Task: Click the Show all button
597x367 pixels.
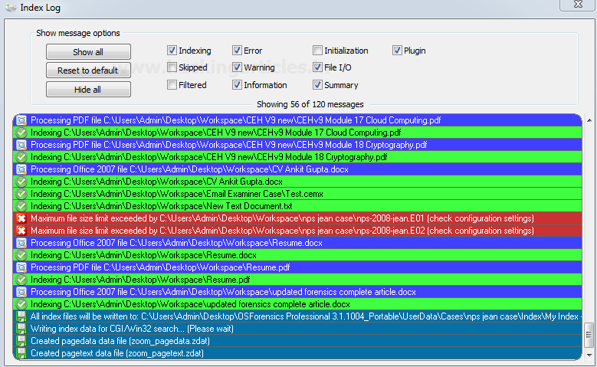Action: [88, 52]
